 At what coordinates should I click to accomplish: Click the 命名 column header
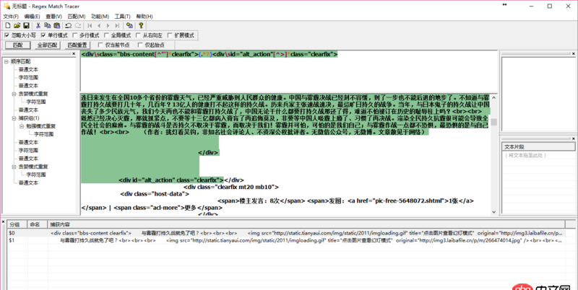38,224
